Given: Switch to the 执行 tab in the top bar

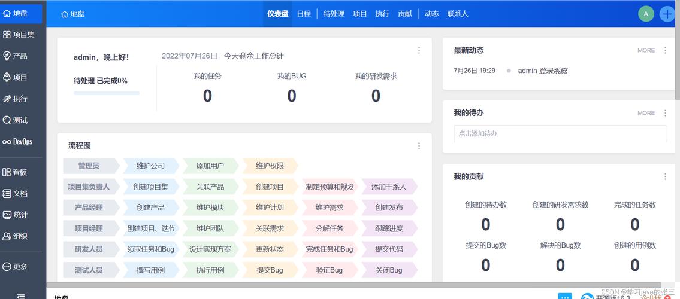Looking at the screenshot, I should 382,14.
